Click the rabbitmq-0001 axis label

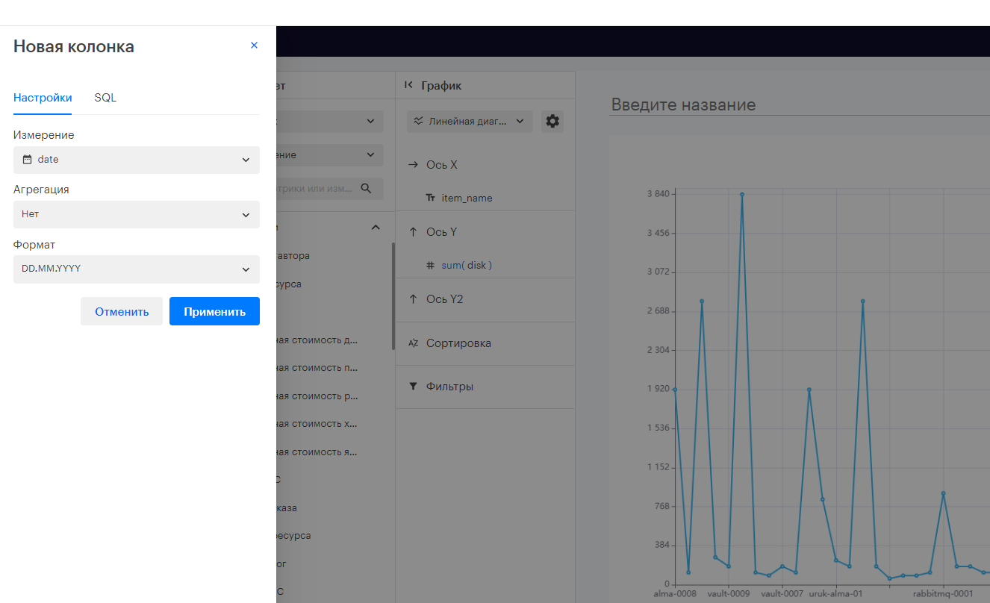[943, 594]
